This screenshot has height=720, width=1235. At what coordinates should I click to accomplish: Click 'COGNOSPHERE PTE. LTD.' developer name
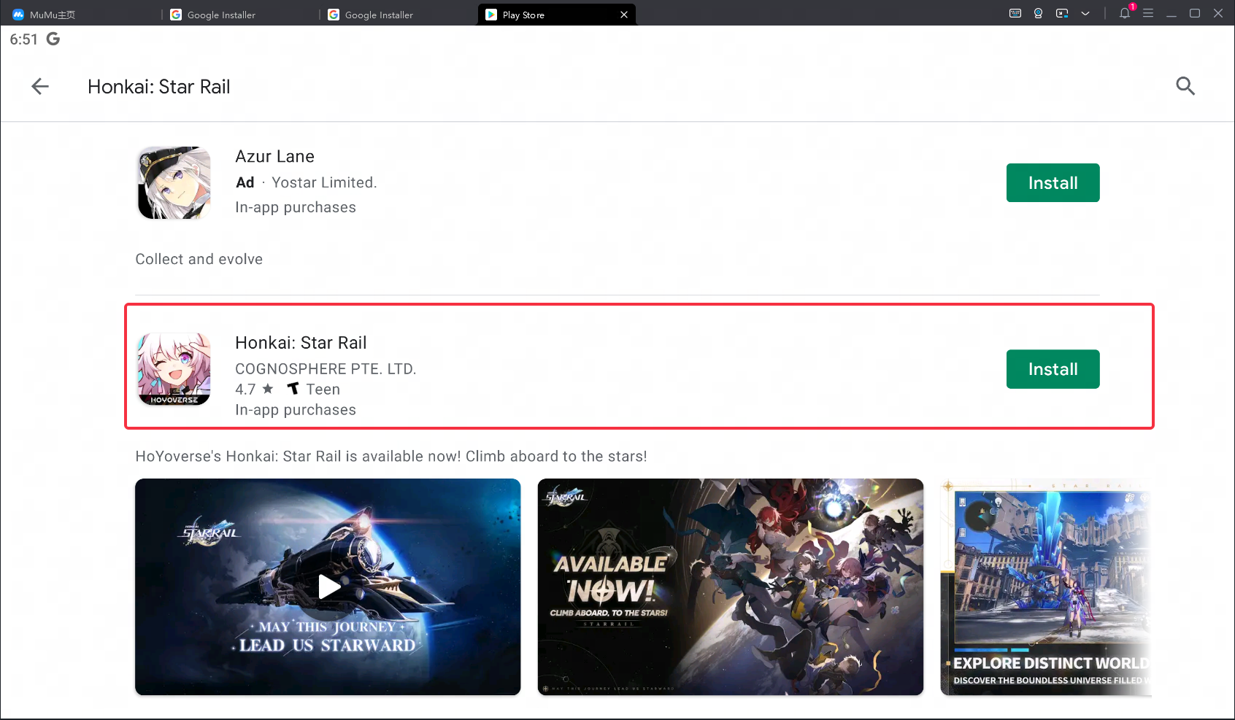point(326,368)
